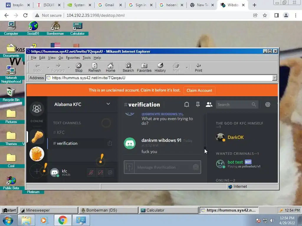Select the fried chicken server icon
Screen dimensions: 302x226
(37, 137)
